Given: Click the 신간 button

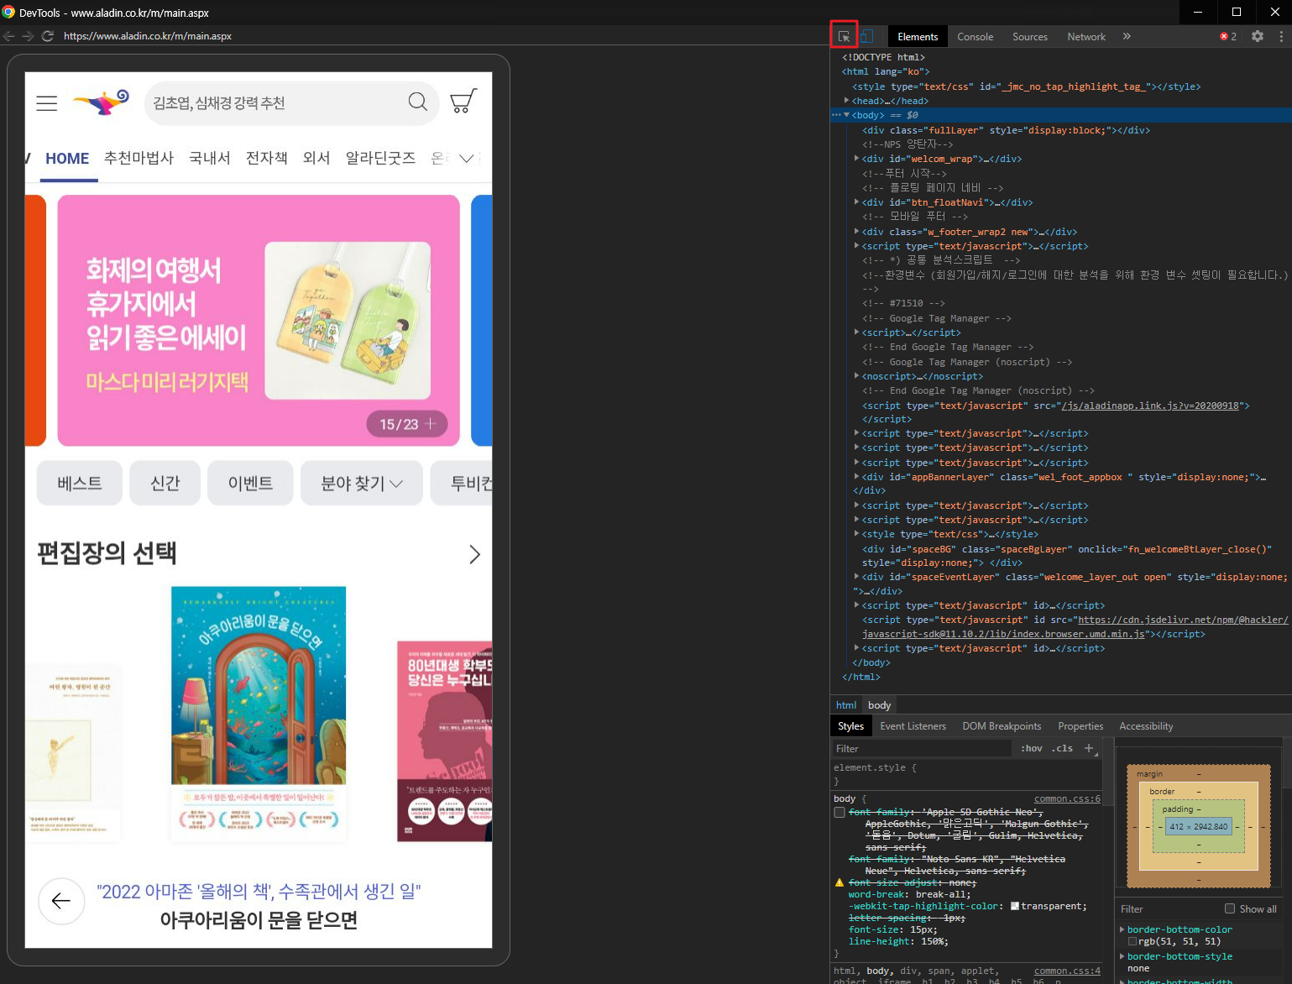Looking at the screenshot, I should pyautogui.click(x=165, y=483).
